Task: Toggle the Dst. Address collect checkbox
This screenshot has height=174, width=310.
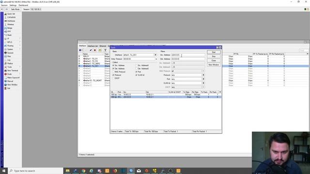Action: click(x=113, y=69)
